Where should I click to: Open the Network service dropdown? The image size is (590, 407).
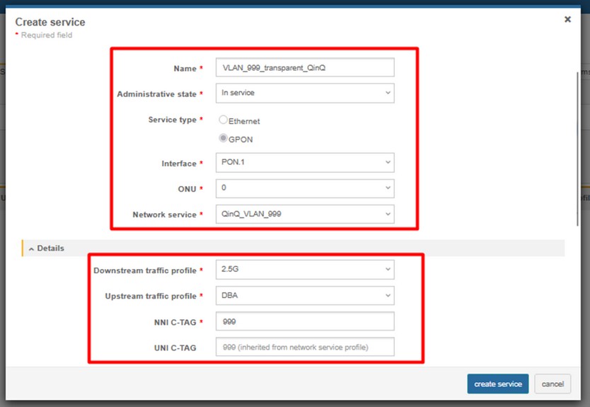point(304,214)
